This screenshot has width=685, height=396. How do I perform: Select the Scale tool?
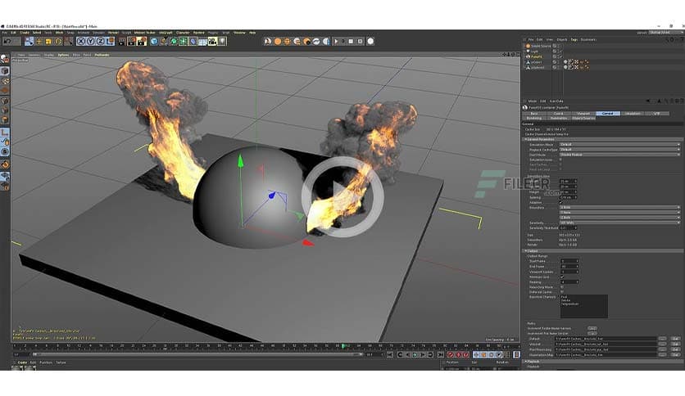[48, 42]
